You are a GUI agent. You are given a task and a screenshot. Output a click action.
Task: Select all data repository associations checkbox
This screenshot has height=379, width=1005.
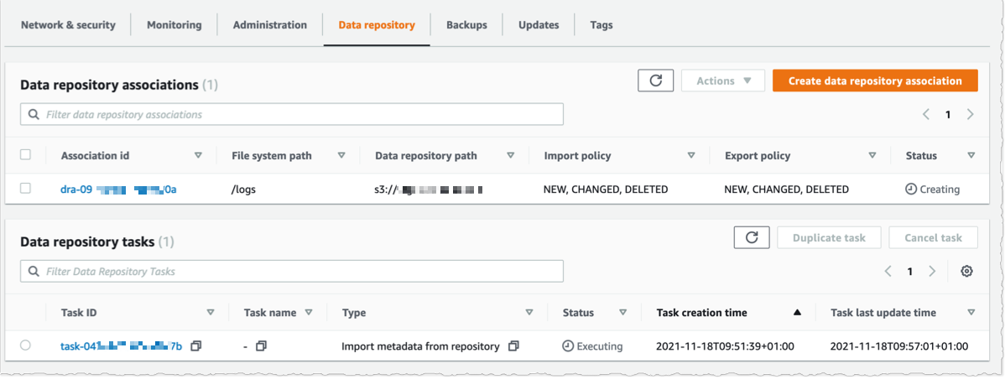coord(25,155)
